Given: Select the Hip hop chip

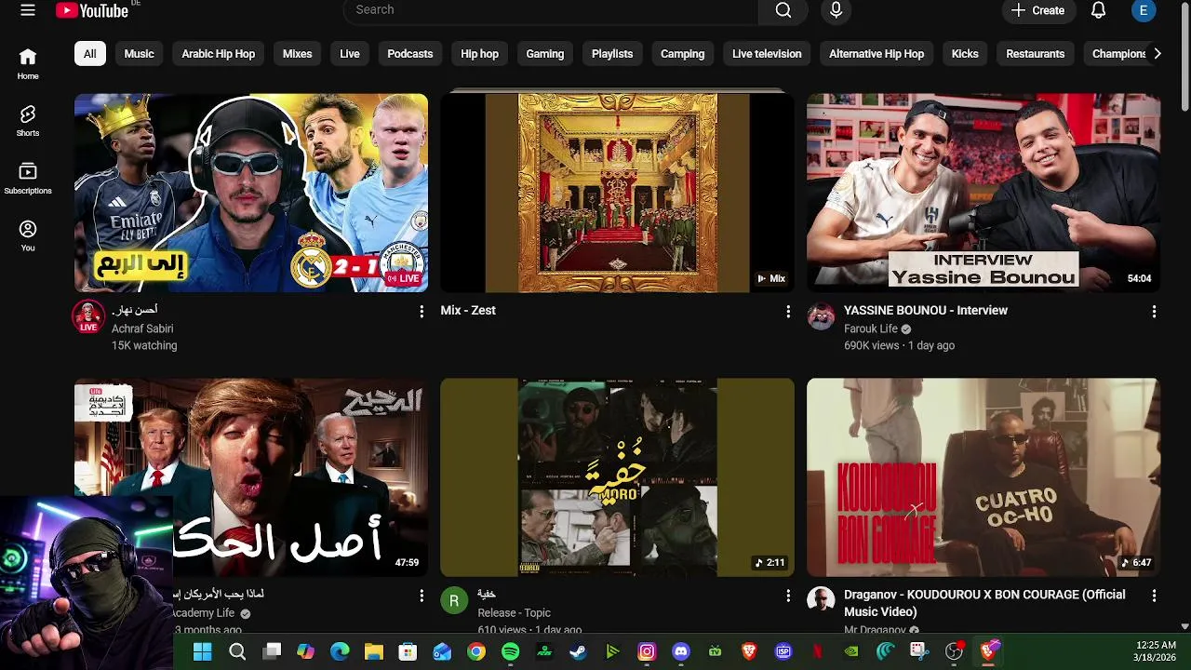Looking at the screenshot, I should (x=479, y=54).
